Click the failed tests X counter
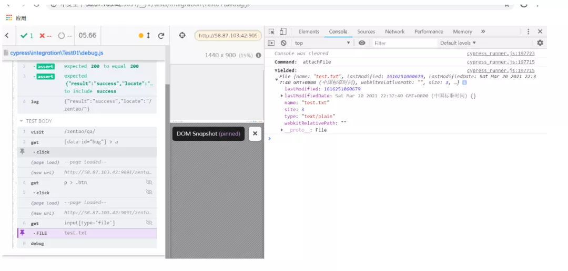The height and width of the screenshot is (271, 568). (x=45, y=36)
